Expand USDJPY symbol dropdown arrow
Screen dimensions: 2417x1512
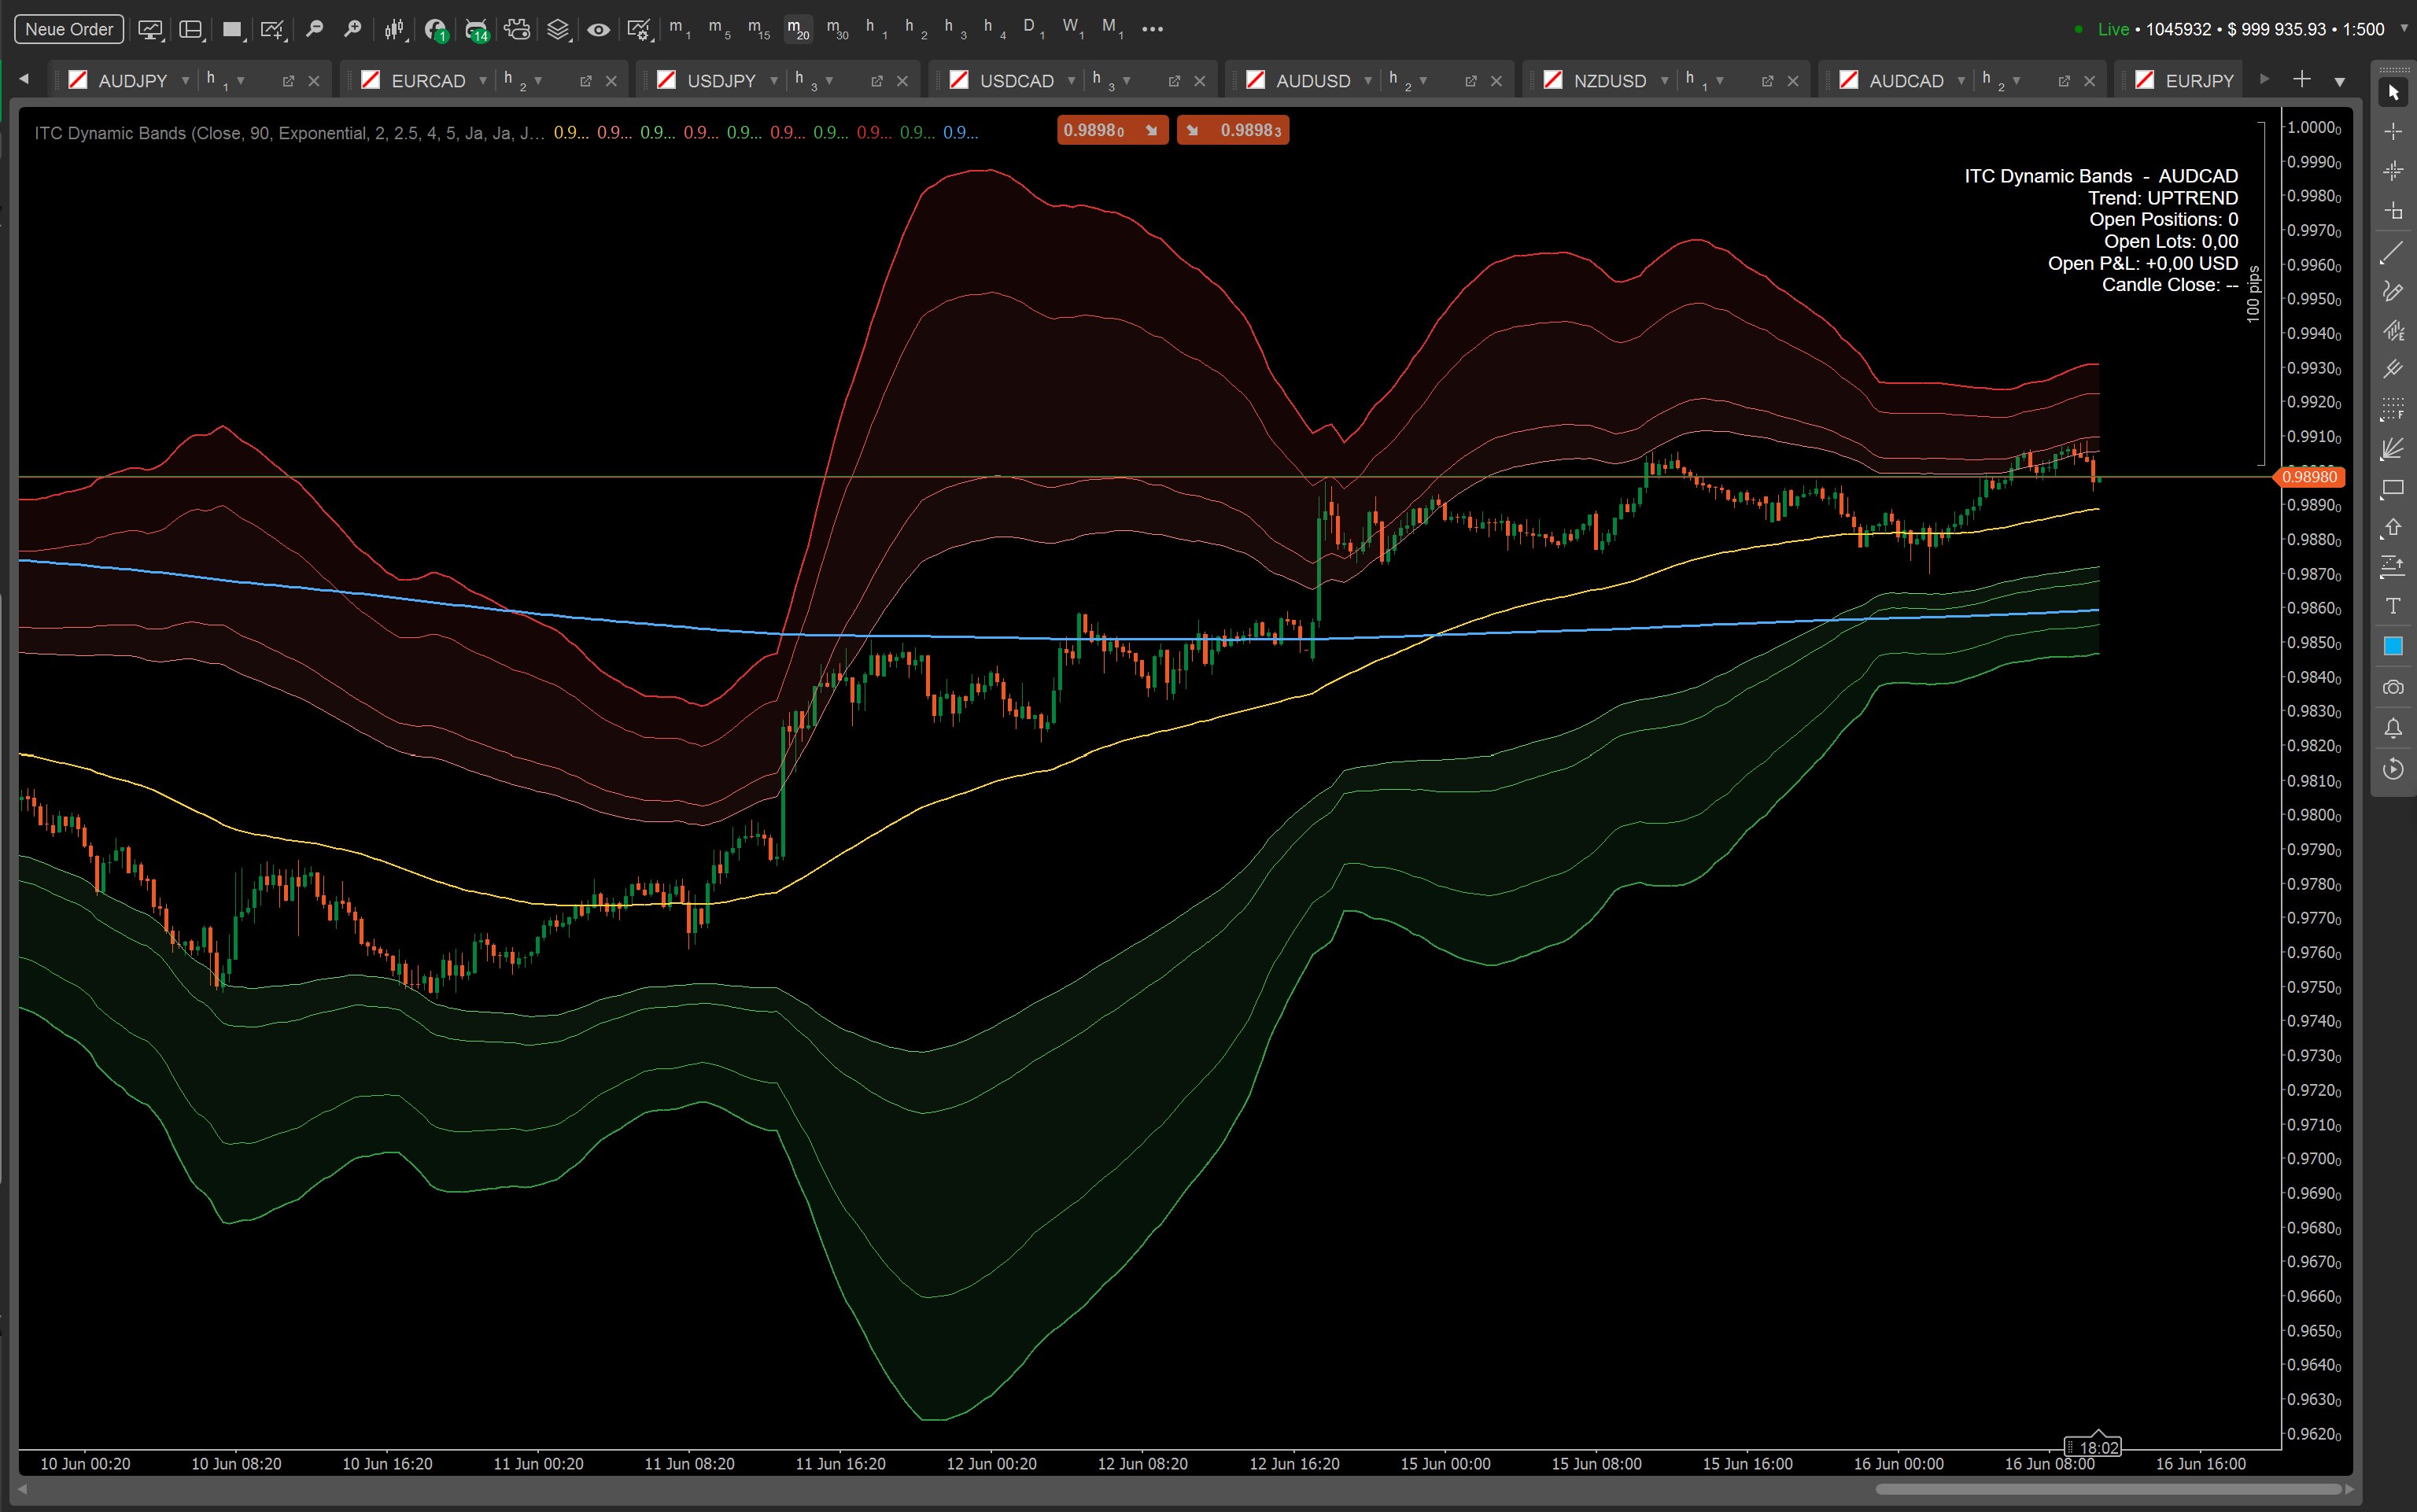pyautogui.click(x=774, y=81)
